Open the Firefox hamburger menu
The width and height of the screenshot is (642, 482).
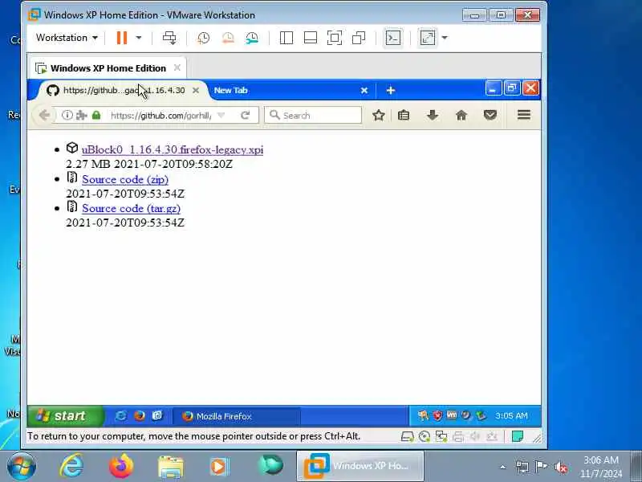[x=524, y=115]
